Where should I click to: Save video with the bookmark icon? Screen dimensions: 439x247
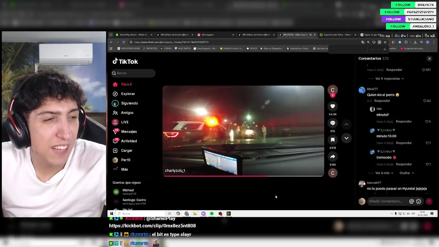332,140
